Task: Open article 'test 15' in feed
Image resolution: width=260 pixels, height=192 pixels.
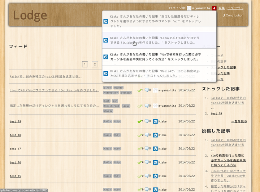Action: click(16, 176)
